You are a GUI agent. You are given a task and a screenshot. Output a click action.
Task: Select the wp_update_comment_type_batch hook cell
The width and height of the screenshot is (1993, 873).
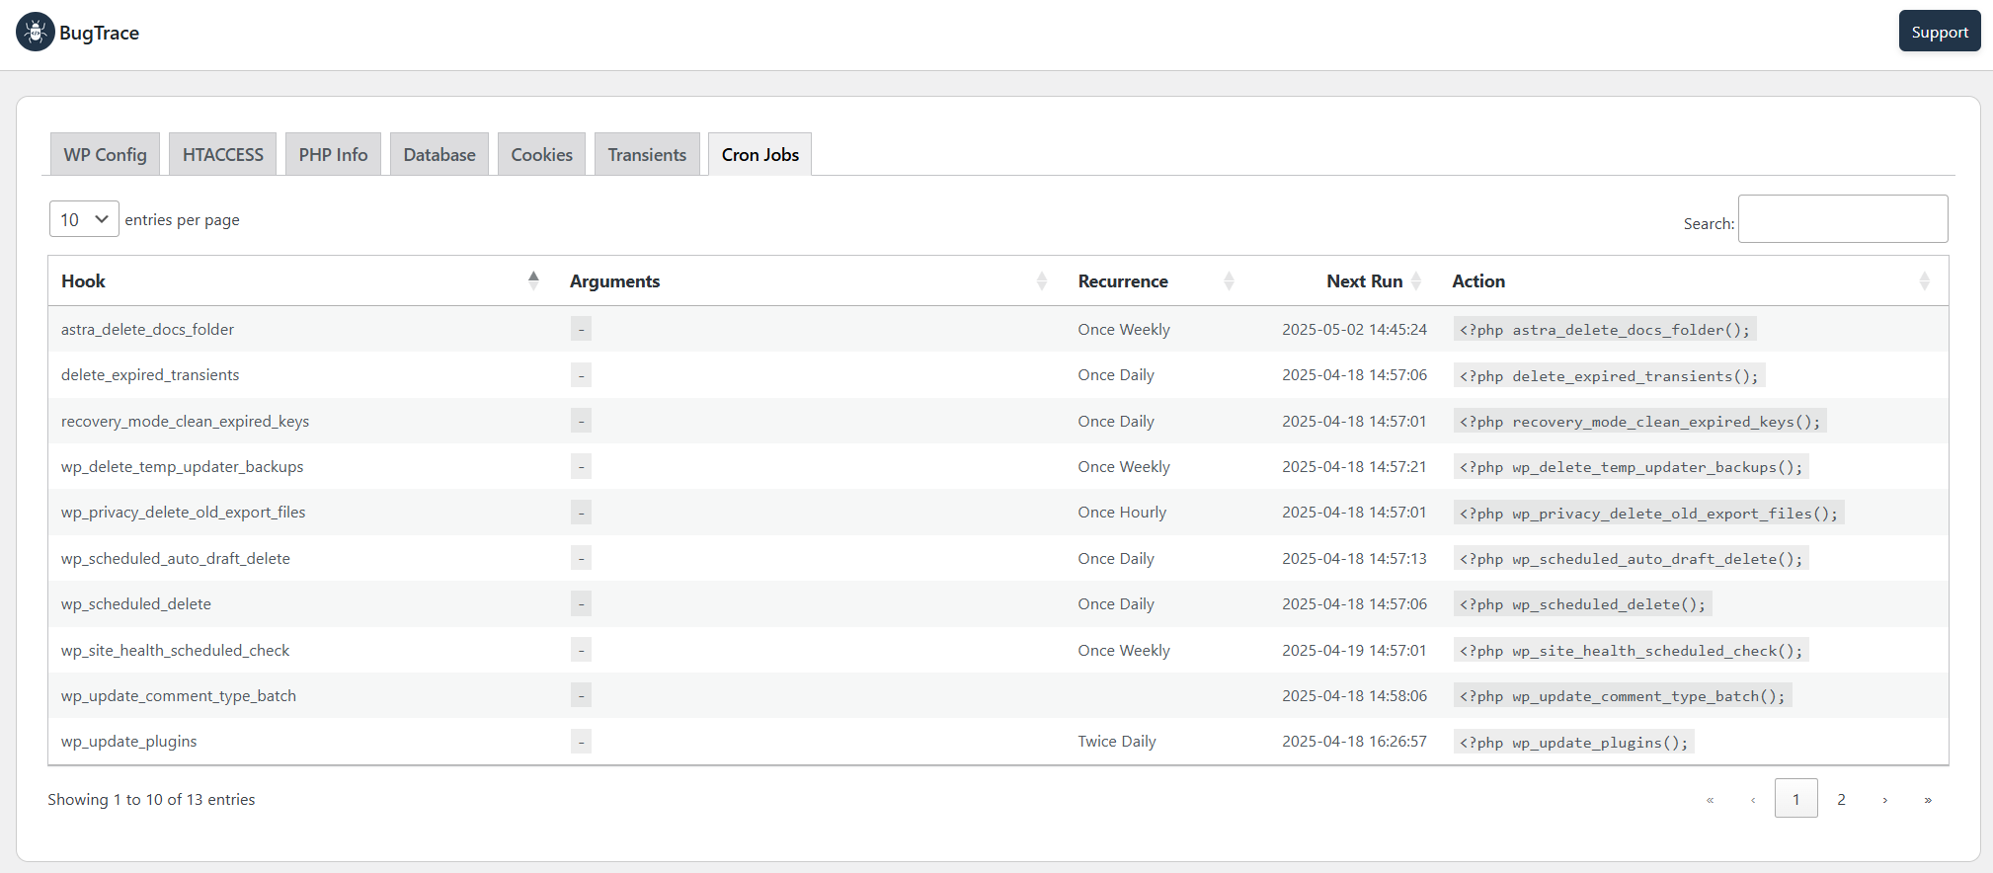click(x=179, y=696)
